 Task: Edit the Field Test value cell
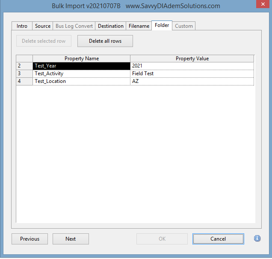click(x=192, y=74)
